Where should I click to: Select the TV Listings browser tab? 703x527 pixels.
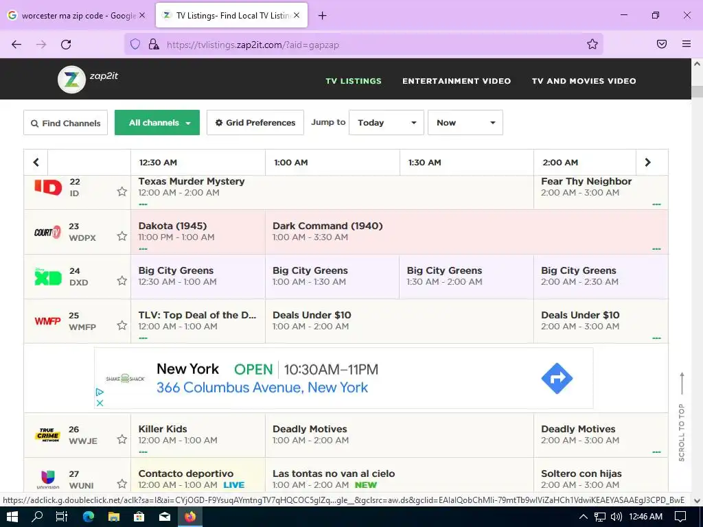(x=231, y=15)
